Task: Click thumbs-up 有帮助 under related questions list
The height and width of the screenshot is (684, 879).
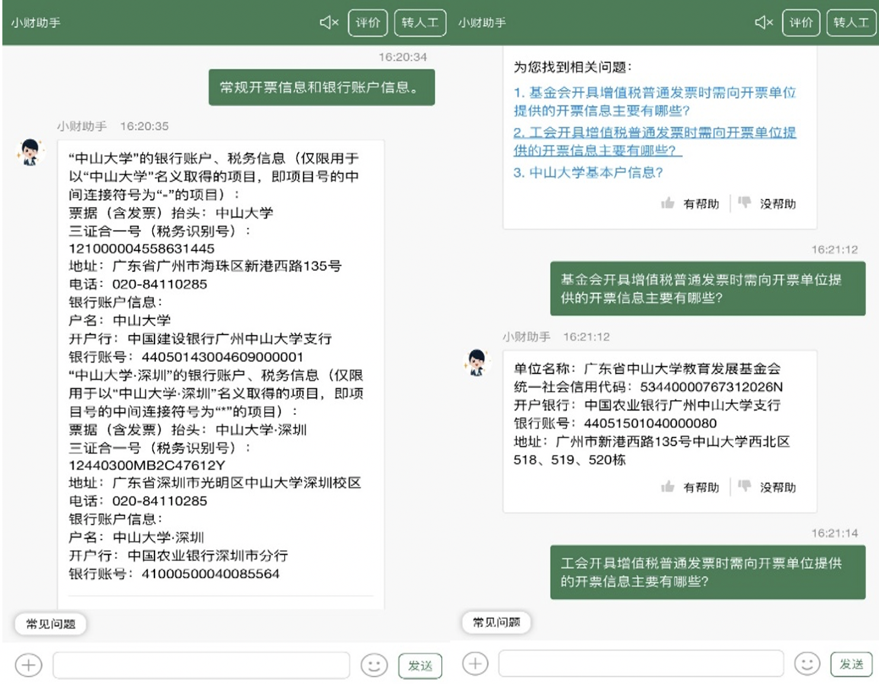Action: 690,204
